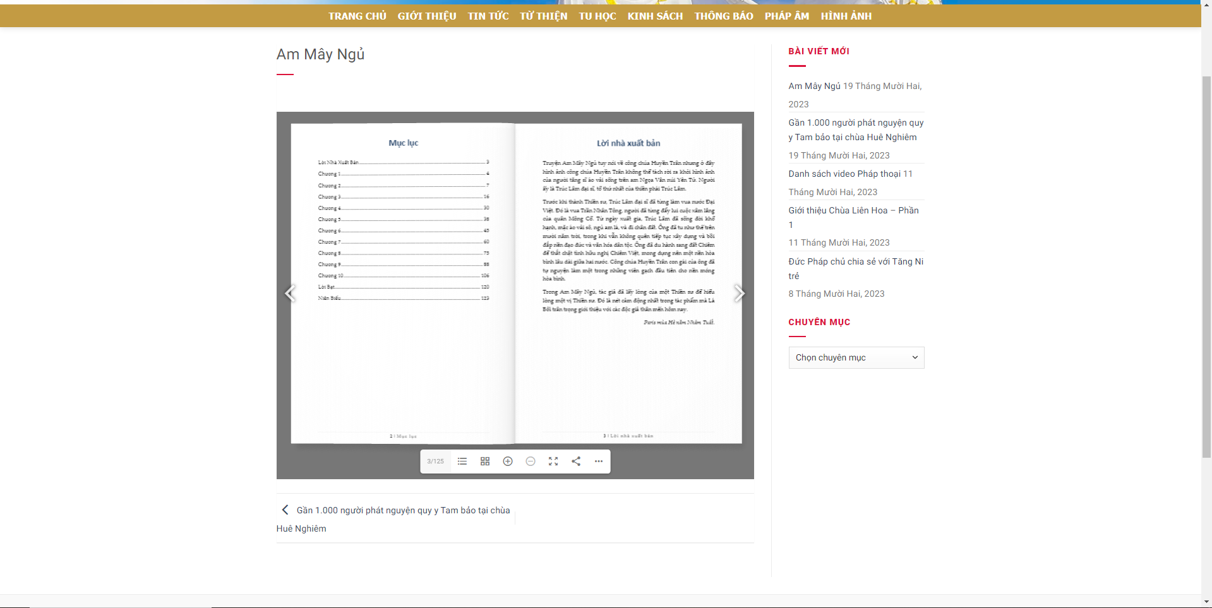Zoom out of the flipbook
This screenshot has width=1212, height=608.
pos(531,462)
